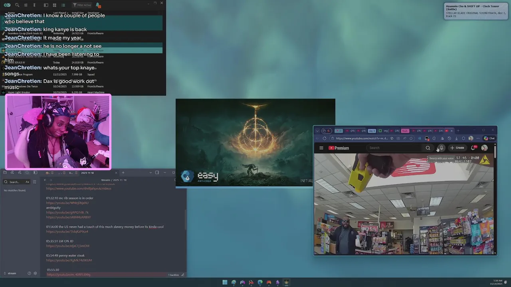Open the browser three-dot settings menu
The image size is (511, 287).
point(478,138)
